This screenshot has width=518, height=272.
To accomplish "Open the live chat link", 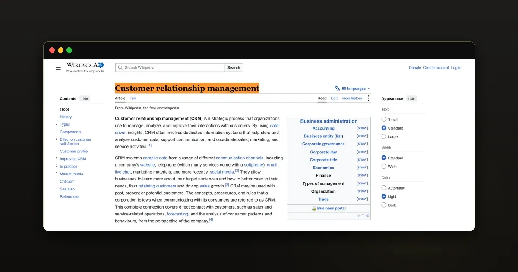I will click(x=123, y=172).
